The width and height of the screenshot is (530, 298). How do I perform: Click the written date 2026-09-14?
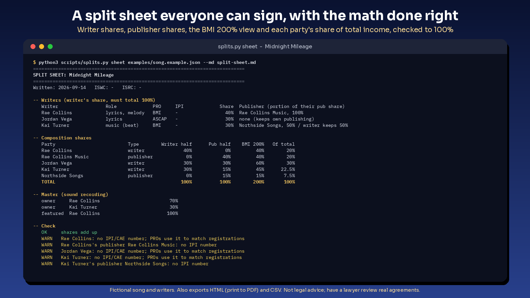click(72, 87)
